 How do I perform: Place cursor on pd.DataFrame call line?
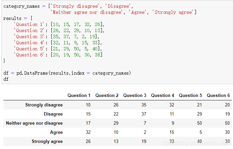[x=67, y=73]
